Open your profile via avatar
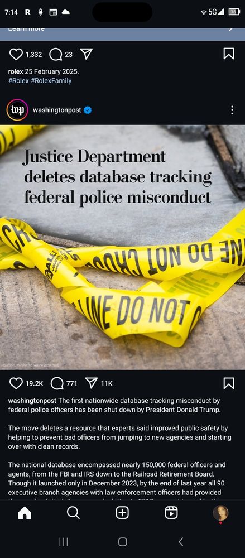The width and height of the screenshot is (245, 558). [220, 513]
